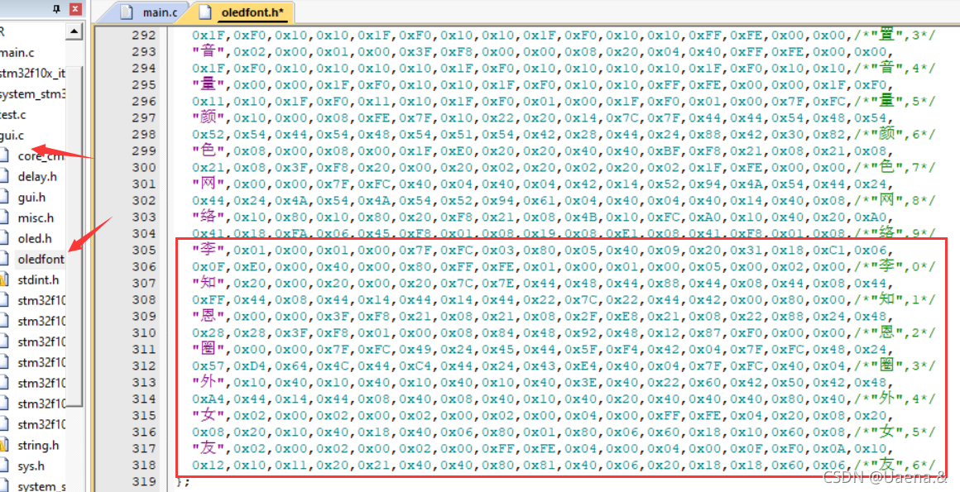Screen dimensions: 960x492
Task: Open test.c in the project tree
Action: click(x=13, y=114)
